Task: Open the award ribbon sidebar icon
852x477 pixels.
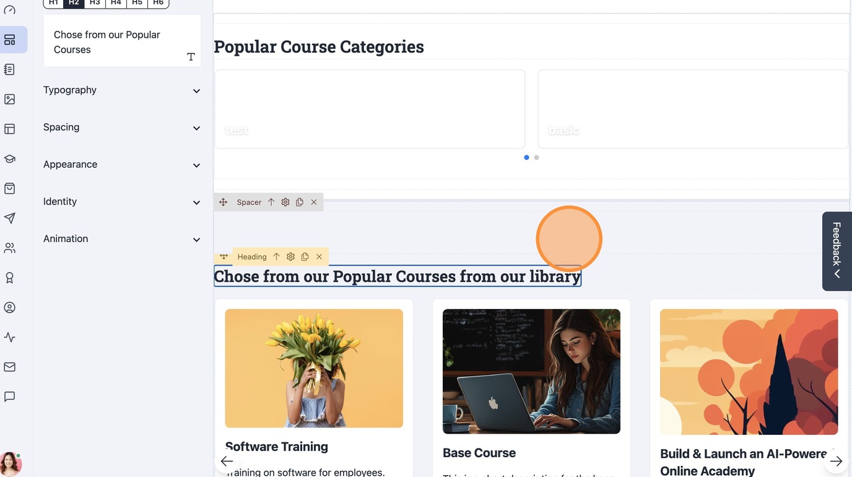Action: click(x=9, y=278)
